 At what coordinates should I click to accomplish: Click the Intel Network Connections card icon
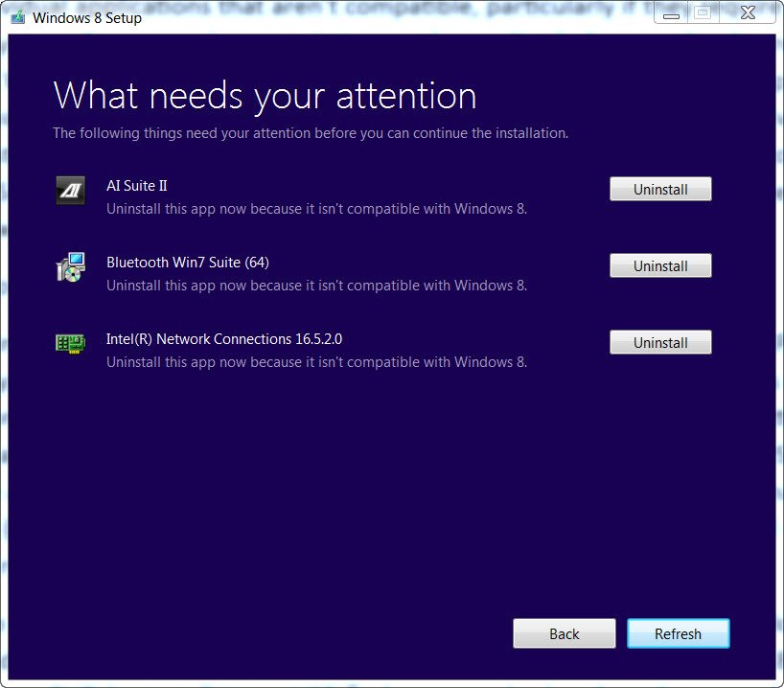coord(71,343)
